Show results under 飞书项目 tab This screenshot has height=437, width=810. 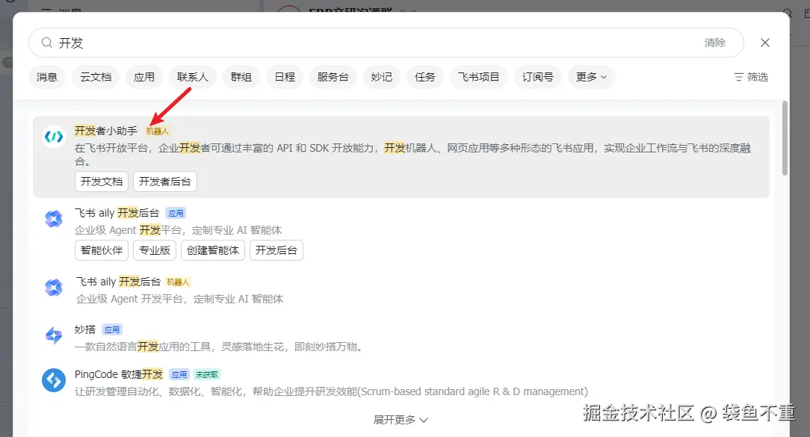click(x=479, y=77)
